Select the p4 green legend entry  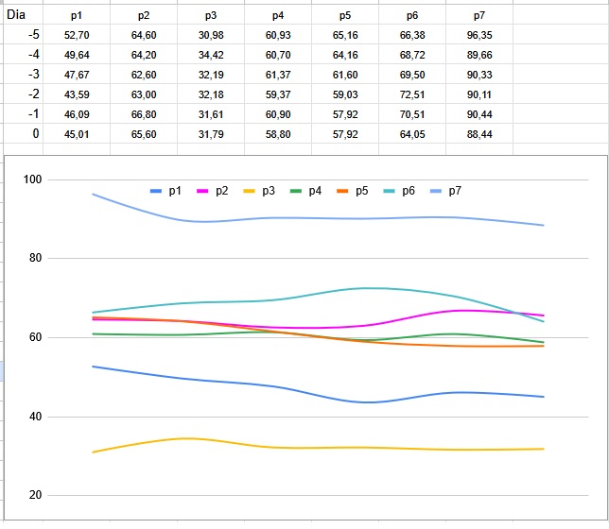pos(305,191)
